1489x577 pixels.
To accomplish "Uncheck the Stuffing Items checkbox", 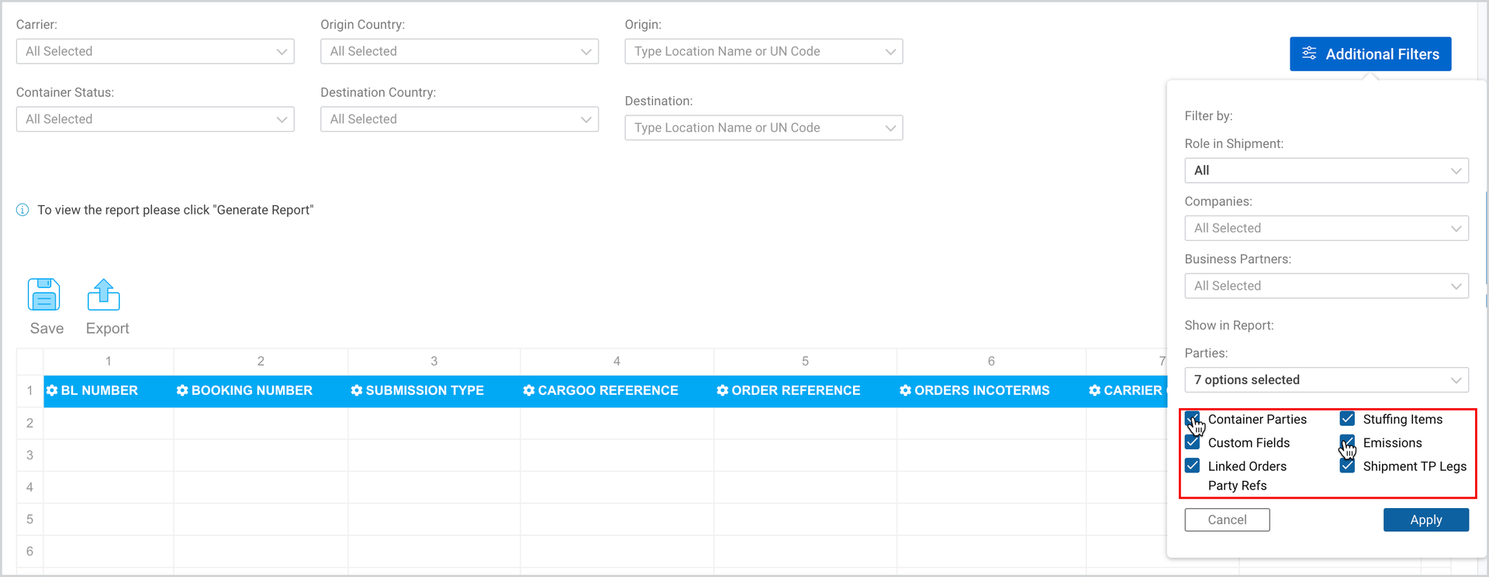I will pos(1348,419).
